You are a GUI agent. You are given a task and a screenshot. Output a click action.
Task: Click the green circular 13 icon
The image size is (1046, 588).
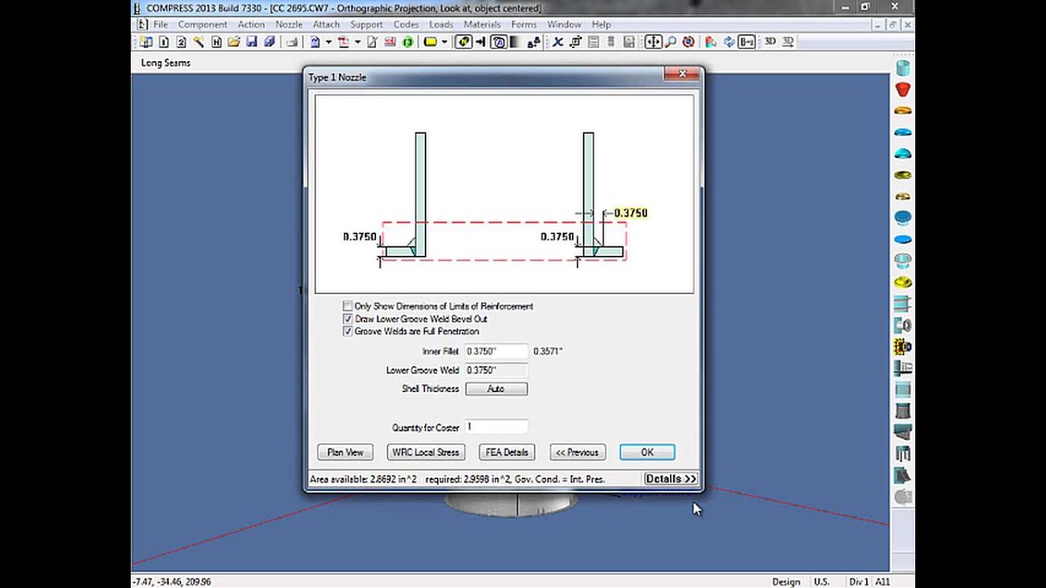[408, 42]
